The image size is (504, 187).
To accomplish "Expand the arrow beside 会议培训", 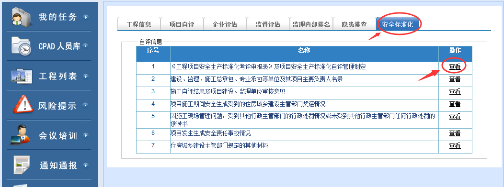I will (85, 135).
